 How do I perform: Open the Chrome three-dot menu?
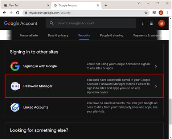pyautogui.click(x=168, y=13)
